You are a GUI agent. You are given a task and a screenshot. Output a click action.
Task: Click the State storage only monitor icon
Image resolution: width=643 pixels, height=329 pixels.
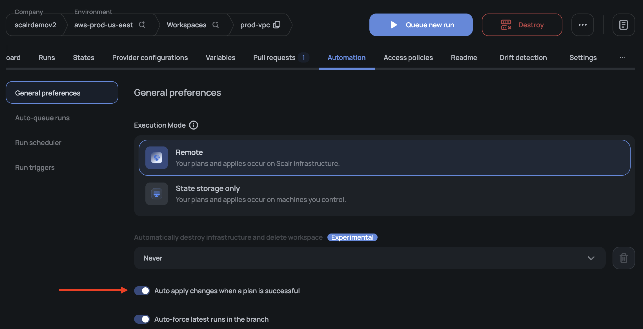tap(157, 194)
